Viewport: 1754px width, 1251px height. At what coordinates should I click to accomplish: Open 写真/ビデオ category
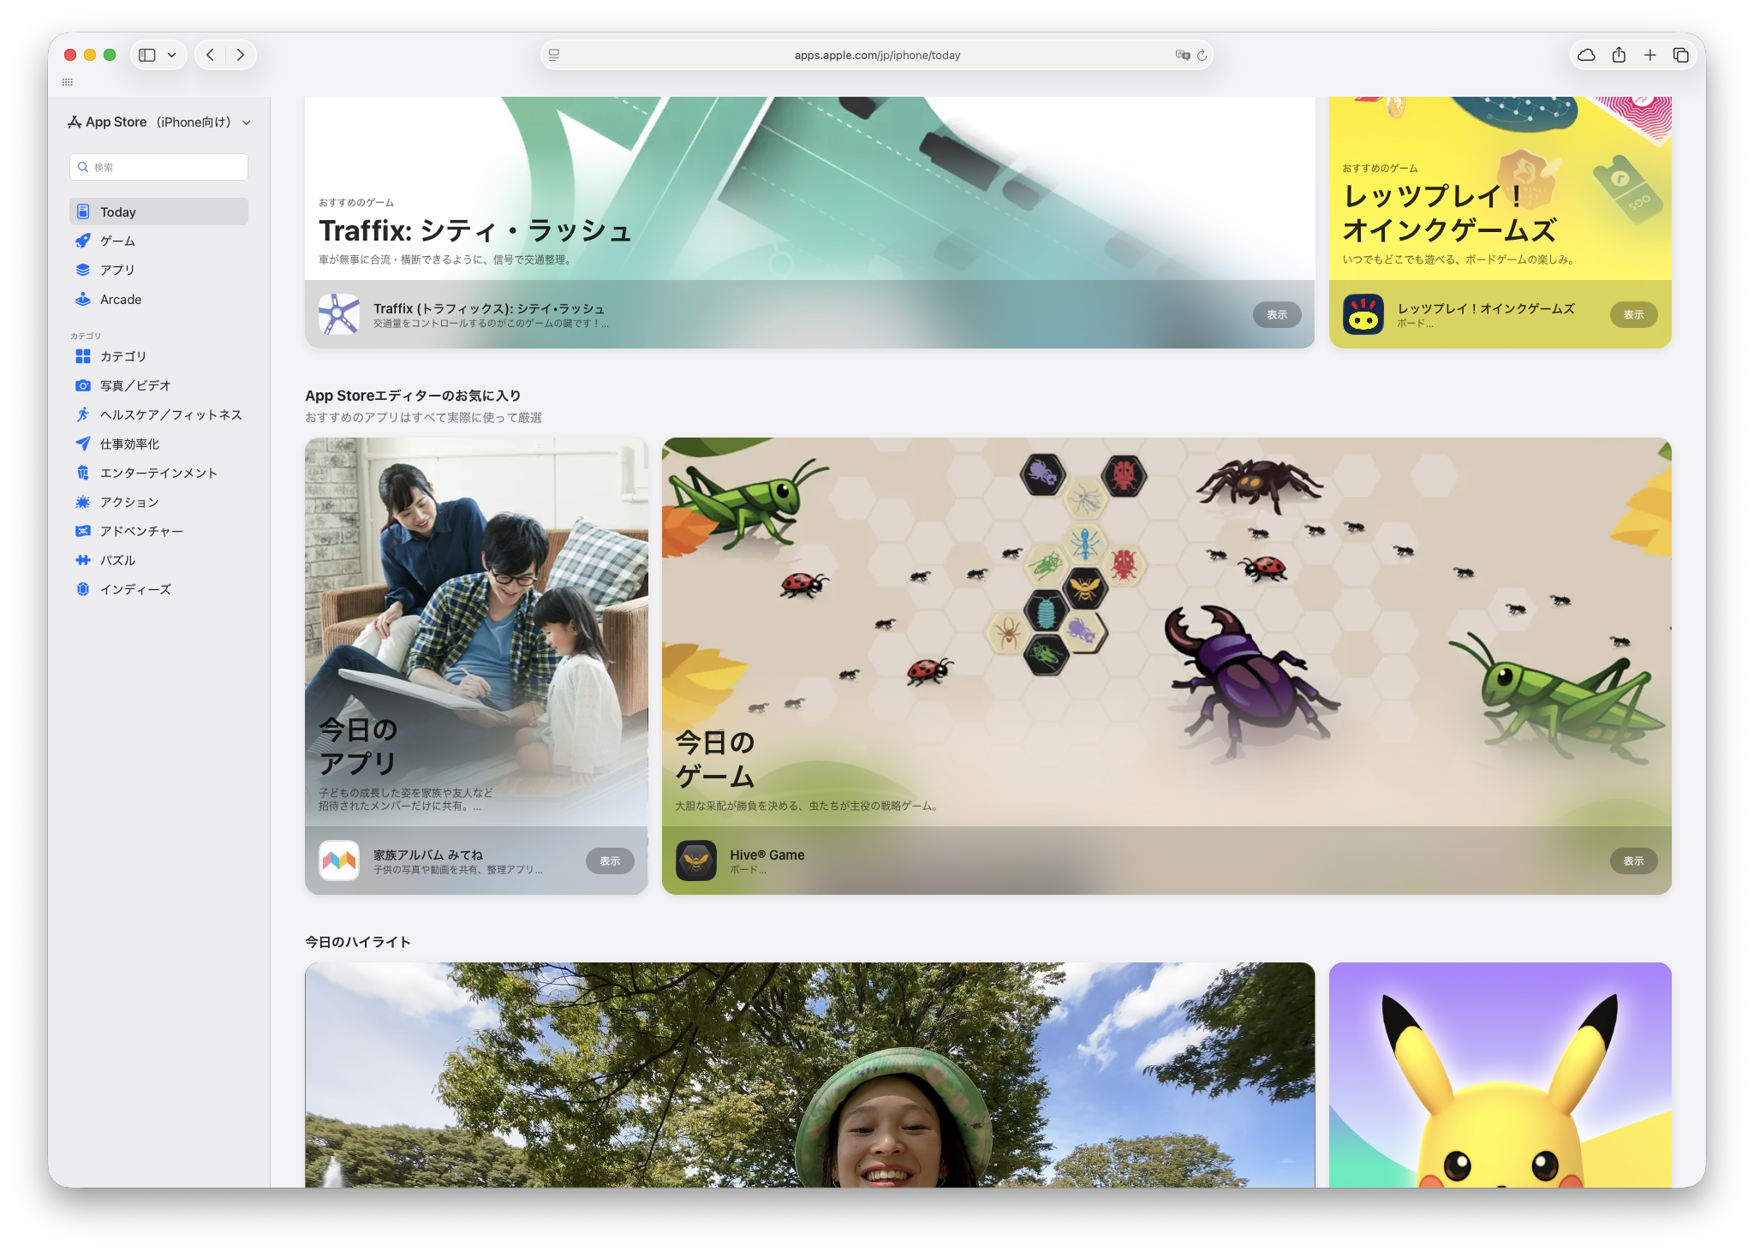[x=159, y=385]
